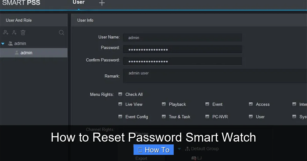
Task: Select Export under Channel Rights
Action: pyautogui.click(x=141, y=158)
